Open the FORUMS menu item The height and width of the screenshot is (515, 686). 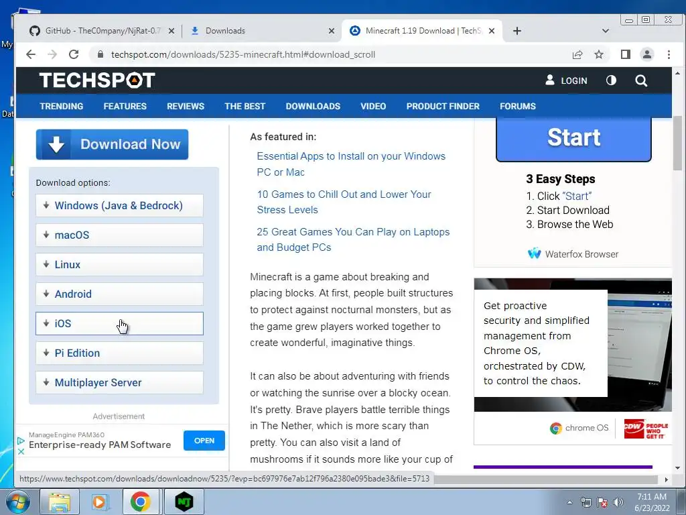(518, 106)
